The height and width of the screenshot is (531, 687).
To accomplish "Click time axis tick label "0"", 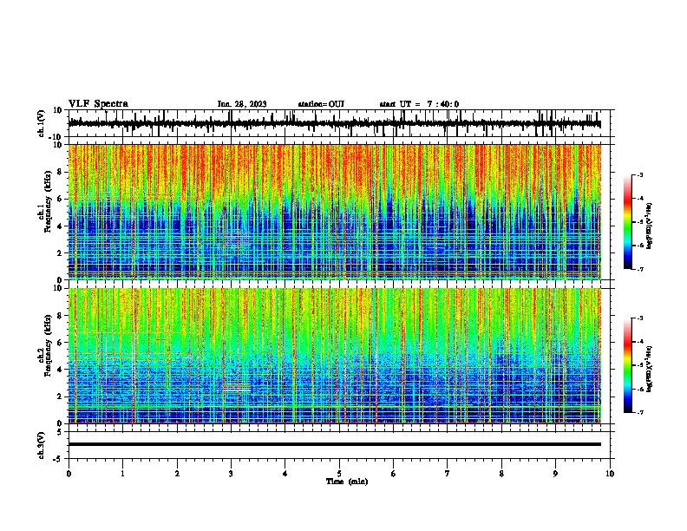I will coord(69,474).
